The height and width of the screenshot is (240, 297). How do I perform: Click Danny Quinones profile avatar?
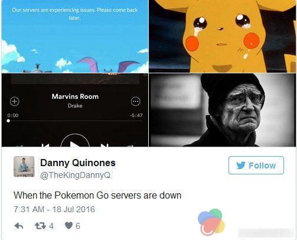[24, 166]
